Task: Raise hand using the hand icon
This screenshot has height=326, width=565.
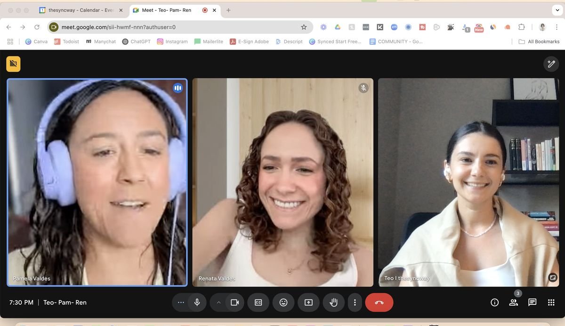Action: 334,302
